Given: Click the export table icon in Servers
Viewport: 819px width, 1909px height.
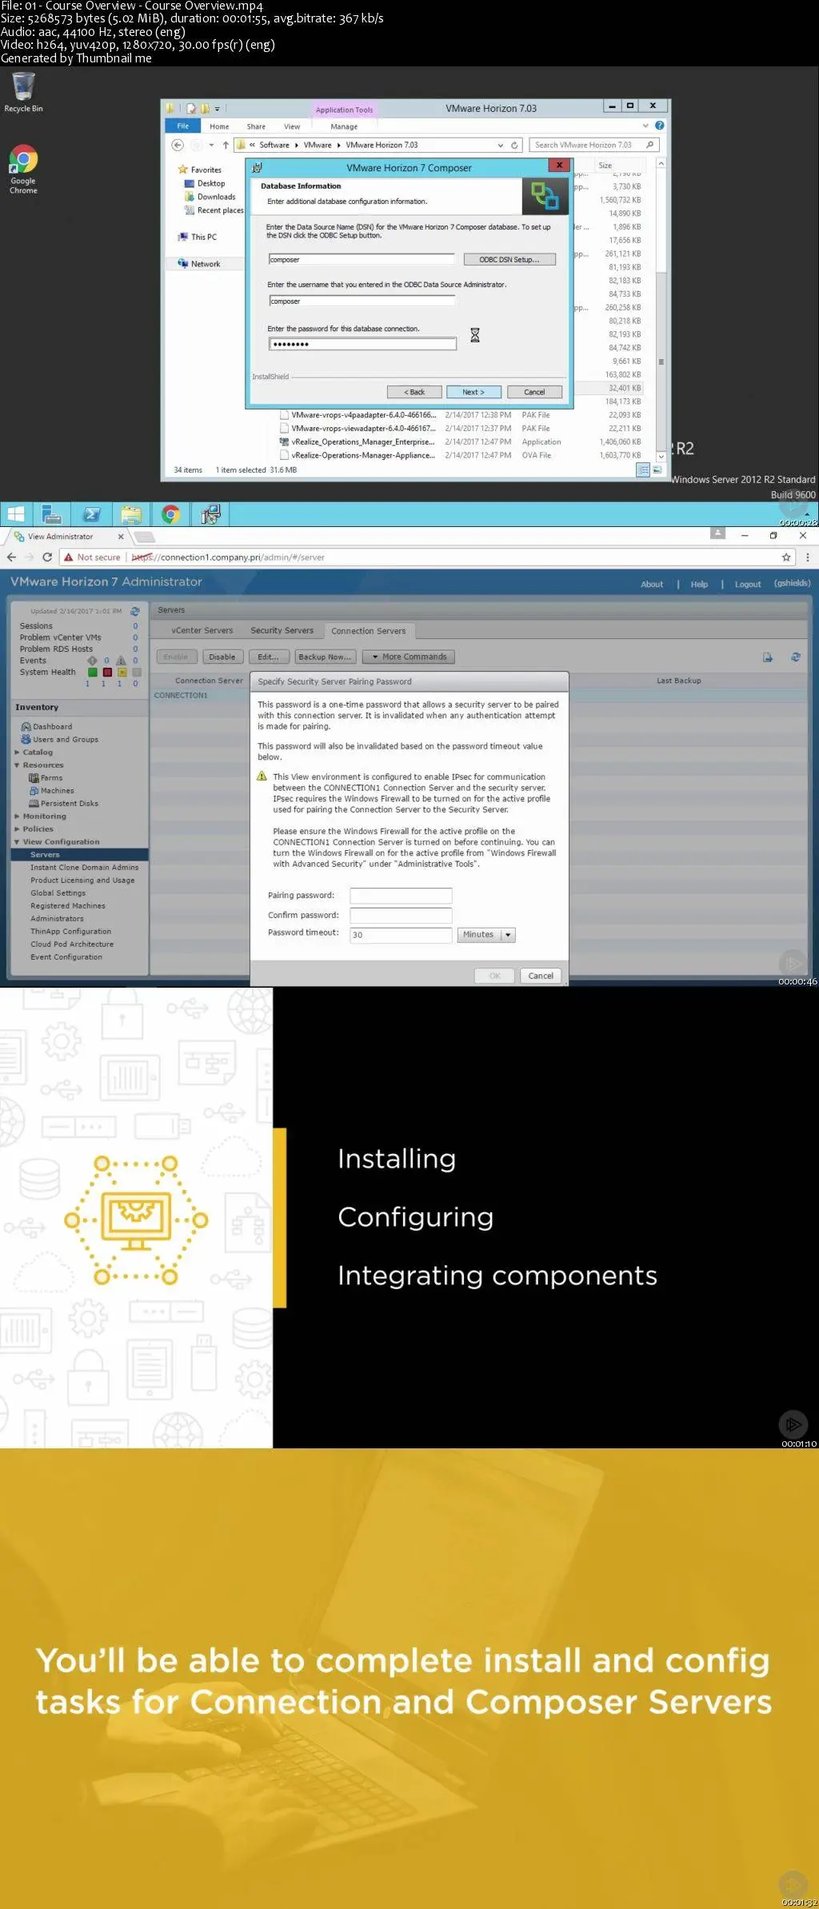Looking at the screenshot, I should coord(768,657).
